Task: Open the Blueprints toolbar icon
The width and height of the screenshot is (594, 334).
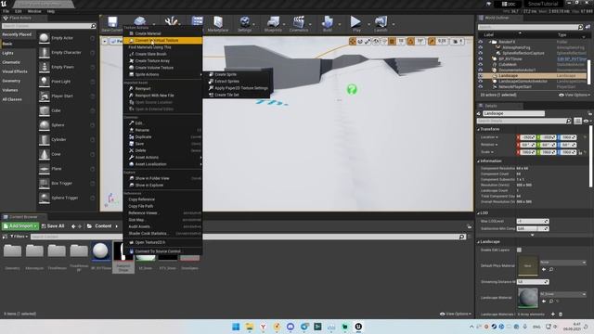Action: 273,22
